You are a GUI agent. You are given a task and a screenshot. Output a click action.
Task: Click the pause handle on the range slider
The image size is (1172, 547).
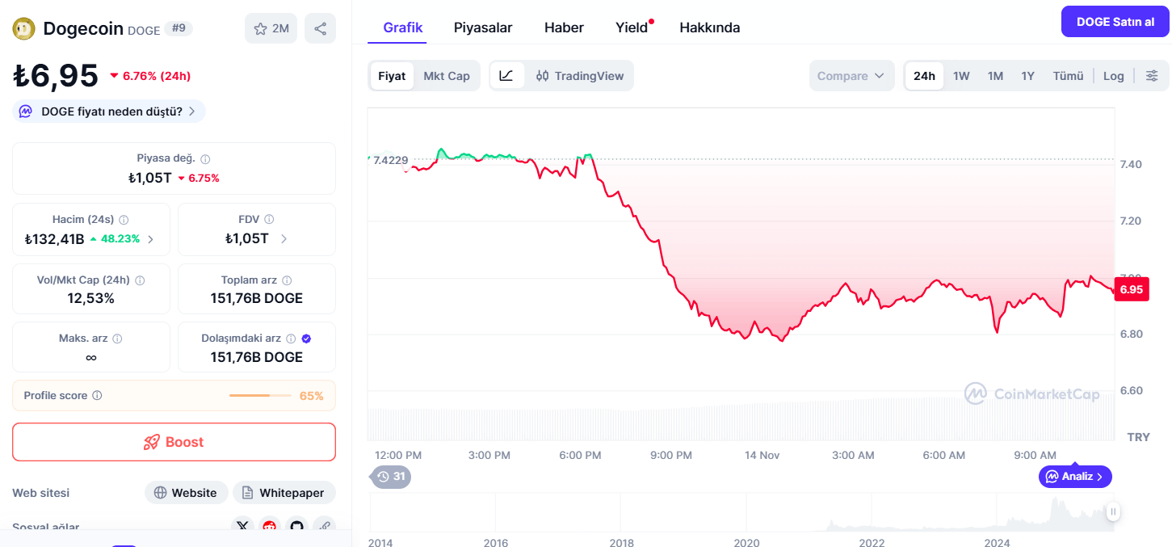tap(1113, 511)
